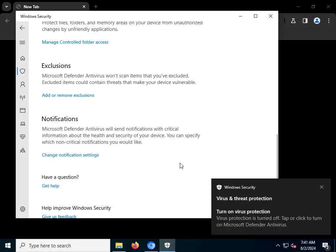
Task: Click the Windows Security vertical scrollbar thumb
Action: click(x=278, y=157)
